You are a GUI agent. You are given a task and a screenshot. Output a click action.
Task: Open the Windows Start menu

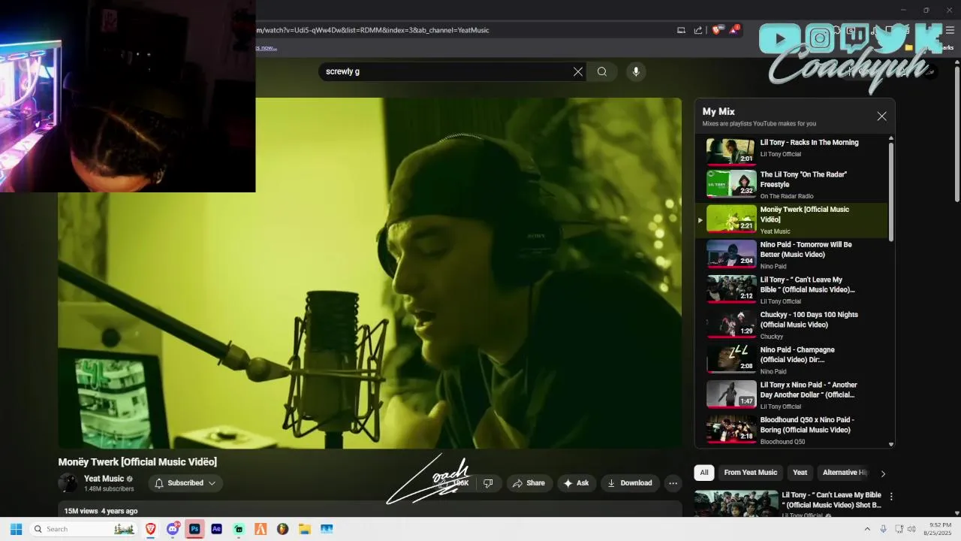click(x=16, y=529)
